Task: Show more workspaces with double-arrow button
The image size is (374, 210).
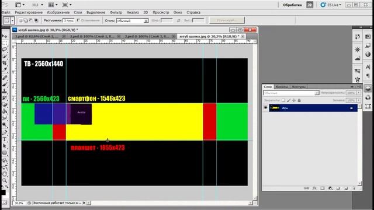Action: pyautogui.click(x=310, y=5)
